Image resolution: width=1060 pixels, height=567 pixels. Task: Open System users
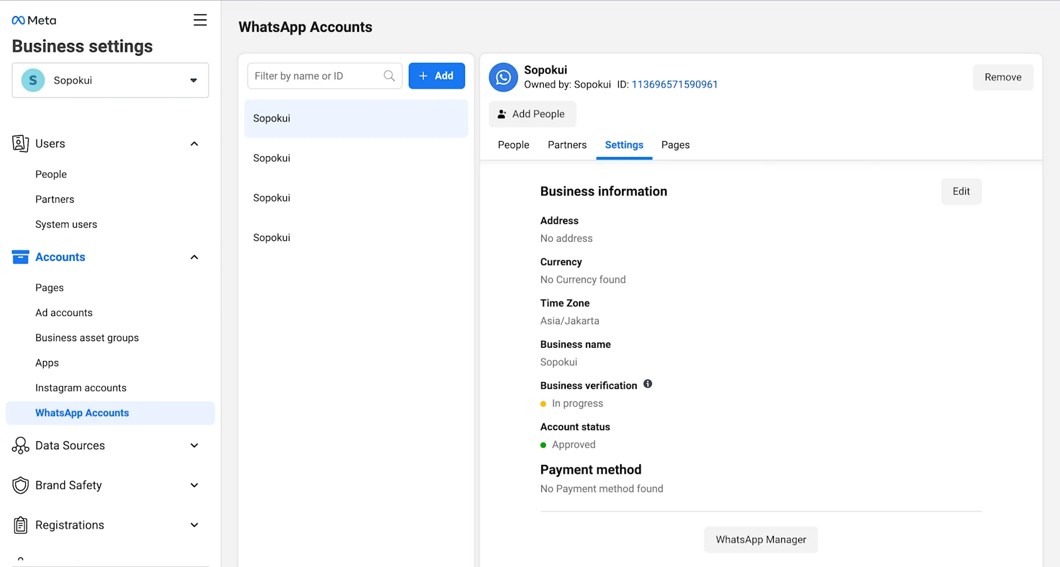tap(66, 225)
